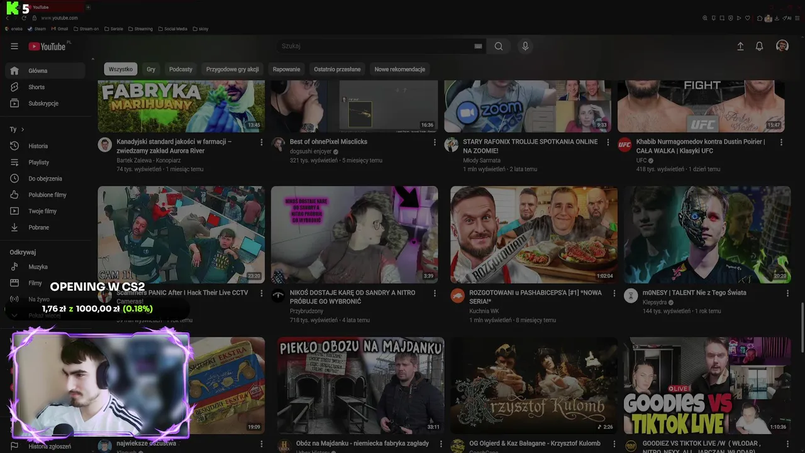Open the browser AI assistant icon

click(787, 18)
